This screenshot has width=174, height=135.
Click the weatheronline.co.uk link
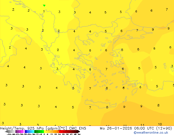click(x=151, y=133)
